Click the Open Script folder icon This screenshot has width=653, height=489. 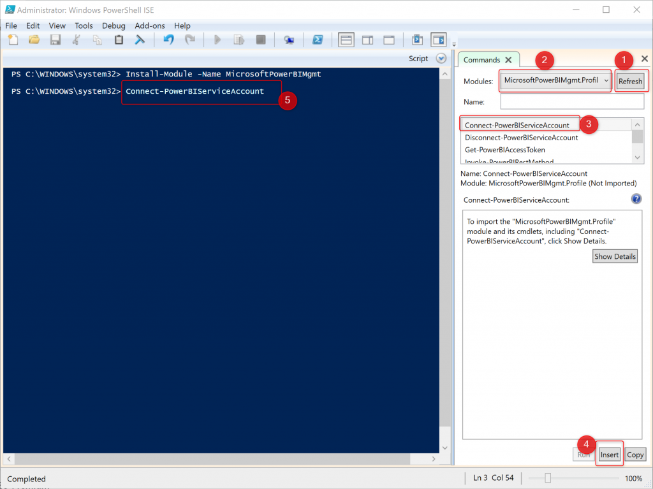click(x=34, y=40)
